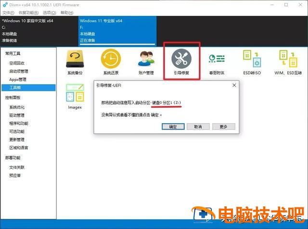This screenshot has height=229, width=308.
Task: Go to 驱动管理 in the sidebar
Action: 17,115
